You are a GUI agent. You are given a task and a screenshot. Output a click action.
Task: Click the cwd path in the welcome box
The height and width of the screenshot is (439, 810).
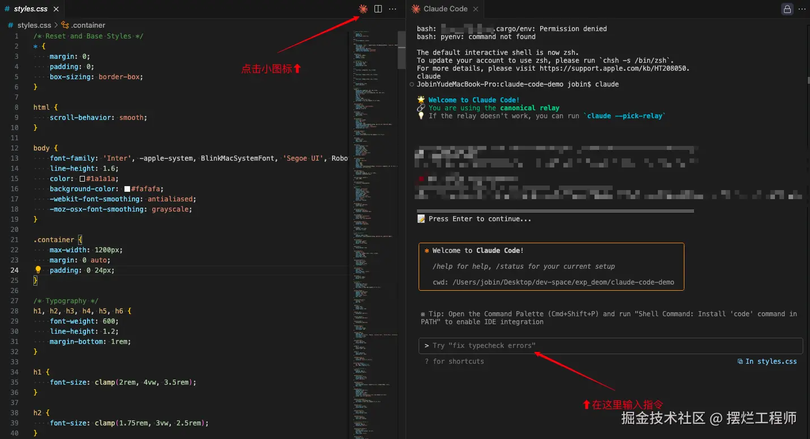[563, 282]
